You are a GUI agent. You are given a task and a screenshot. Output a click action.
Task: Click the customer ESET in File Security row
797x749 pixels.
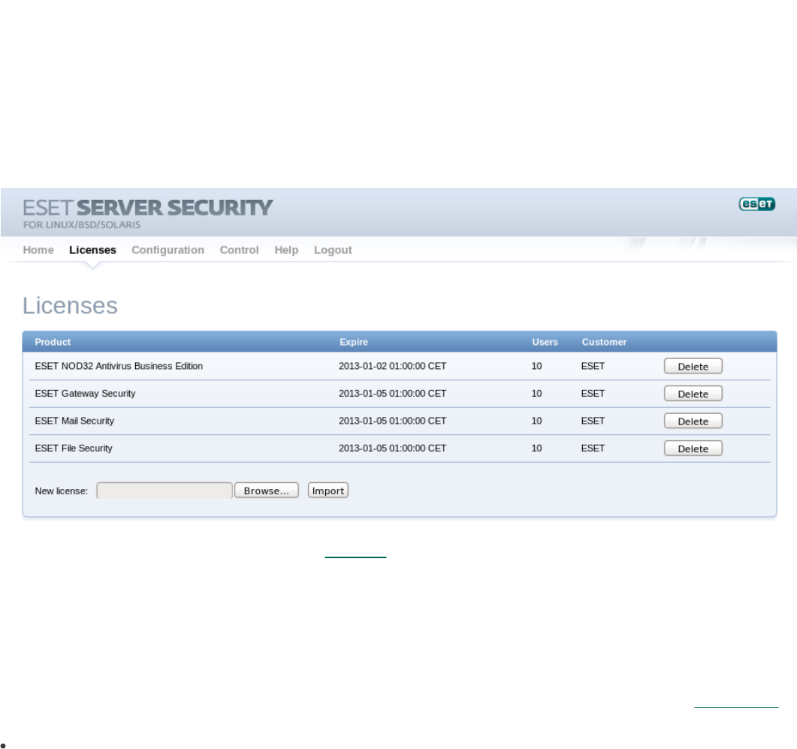click(593, 448)
